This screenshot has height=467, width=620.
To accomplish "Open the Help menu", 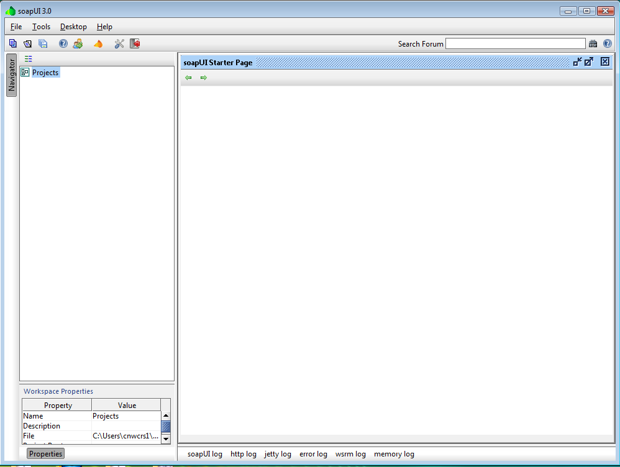I will pyautogui.click(x=104, y=27).
